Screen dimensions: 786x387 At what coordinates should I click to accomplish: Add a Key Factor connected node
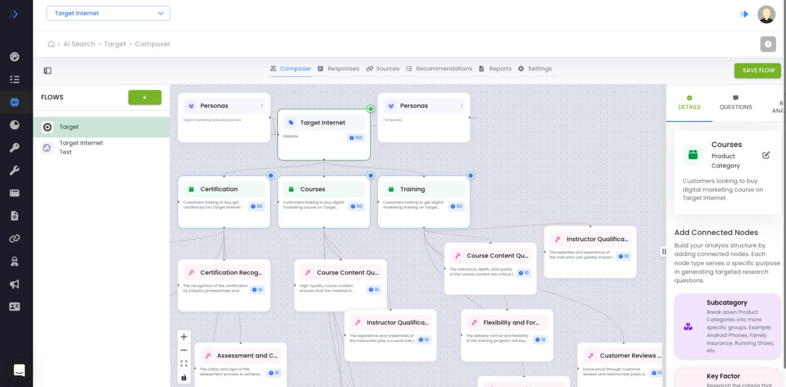[727, 378]
